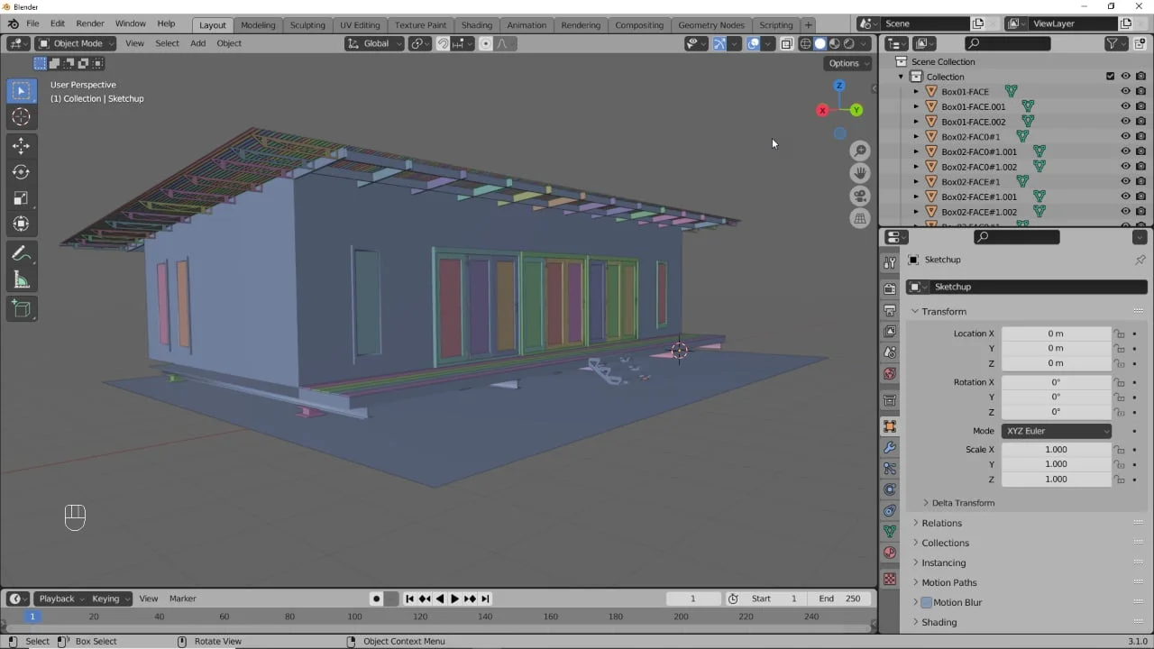The height and width of the screenshot is (649, 1154).
Task: Open the Rendering menu
Action: pos(581,24)
